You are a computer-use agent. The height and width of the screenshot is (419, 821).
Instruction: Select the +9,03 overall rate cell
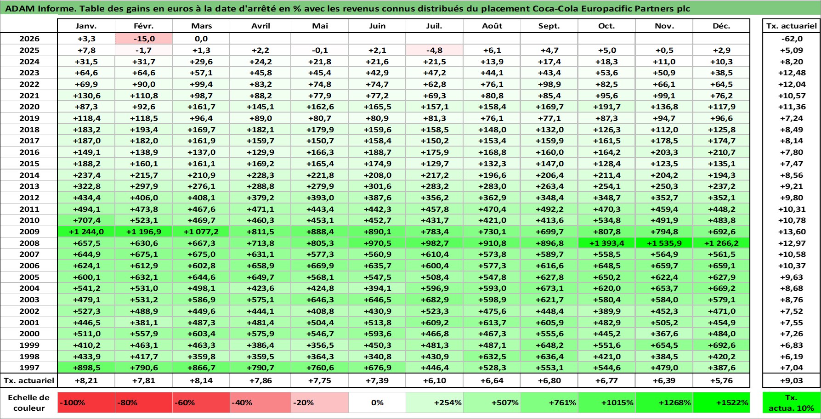[791, 380]
